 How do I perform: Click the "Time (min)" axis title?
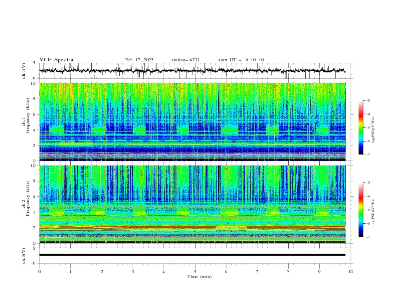click(199, 277)
